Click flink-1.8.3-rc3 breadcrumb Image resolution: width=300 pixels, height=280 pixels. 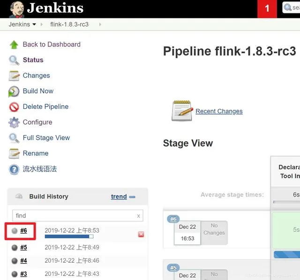click(x=69, y=24)
